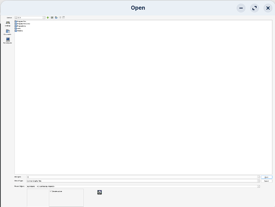Open the Desktop shortcut in the sidebar

point(8,24)
